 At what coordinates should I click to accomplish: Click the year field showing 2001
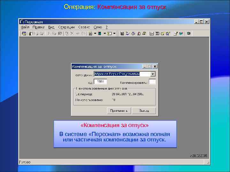pyautogui.click(x=100, y=82)
